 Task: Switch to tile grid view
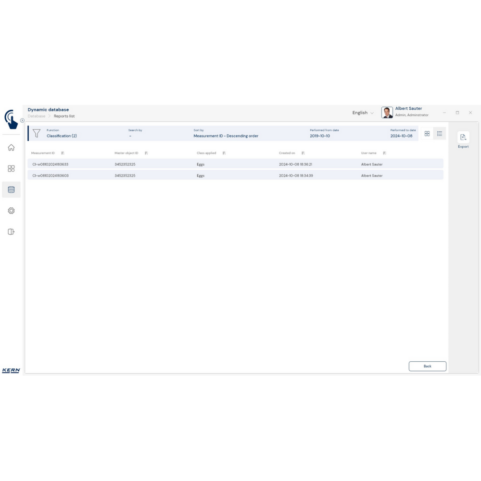click(x=427, y=134)
